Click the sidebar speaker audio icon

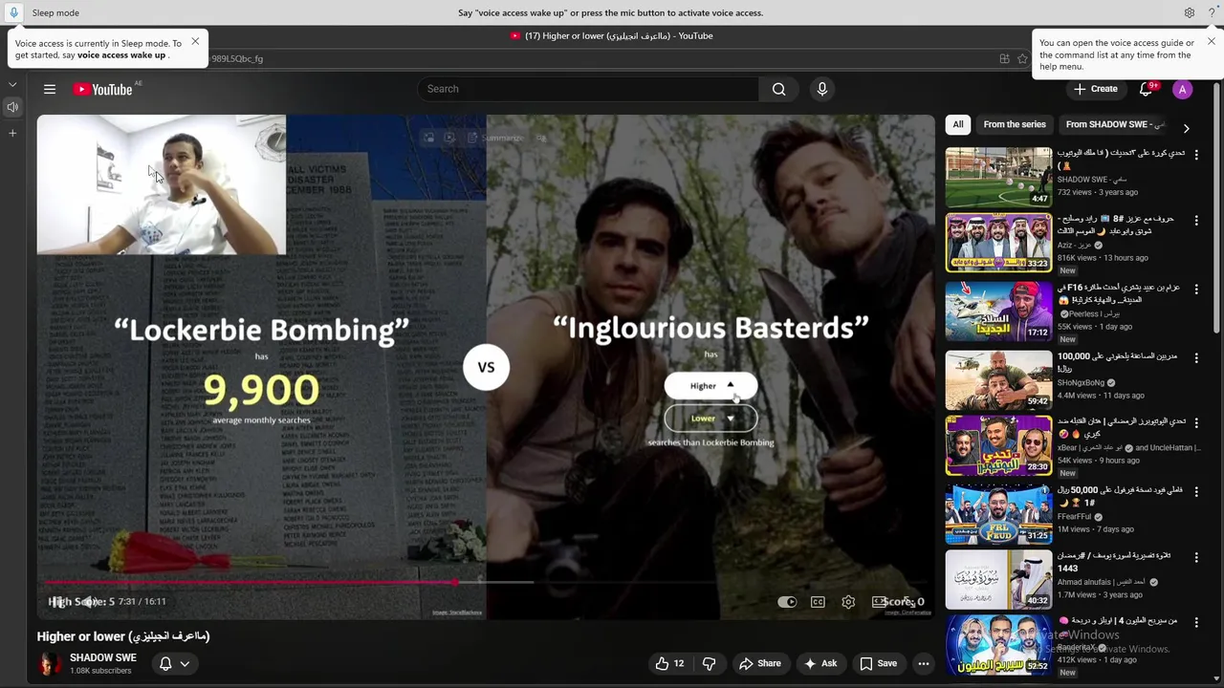pos(12,107)
